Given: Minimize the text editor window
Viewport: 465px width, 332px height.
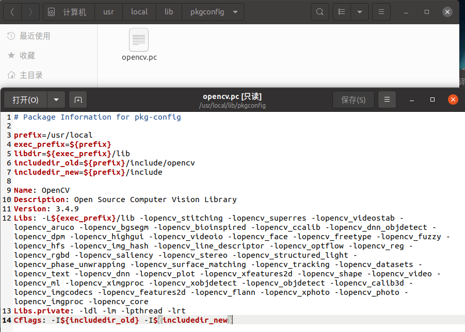Looking at the screenshot, I should point(412,100).
